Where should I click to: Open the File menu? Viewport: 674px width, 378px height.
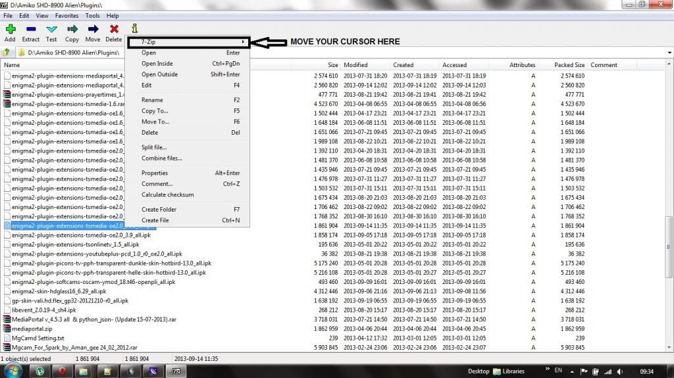[x=8, y=16]
